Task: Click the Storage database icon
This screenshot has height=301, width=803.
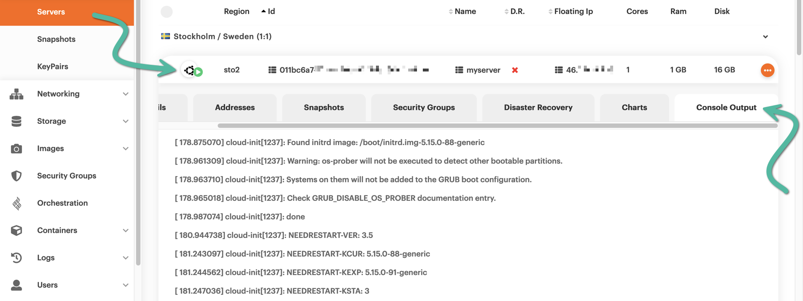Action: tap(16, 121)
